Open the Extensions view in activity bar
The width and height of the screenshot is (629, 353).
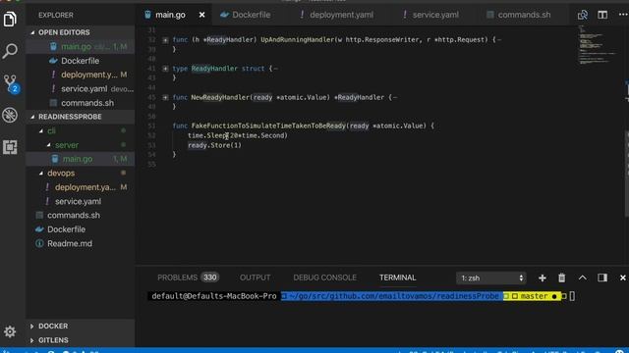(x=10, y=147)
